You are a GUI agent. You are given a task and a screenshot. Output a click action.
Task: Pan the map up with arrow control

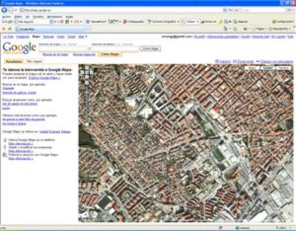(87, 68)
